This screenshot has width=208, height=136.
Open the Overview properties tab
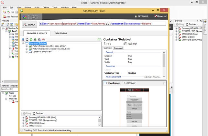pyautogui.click(x=108, y=48)
